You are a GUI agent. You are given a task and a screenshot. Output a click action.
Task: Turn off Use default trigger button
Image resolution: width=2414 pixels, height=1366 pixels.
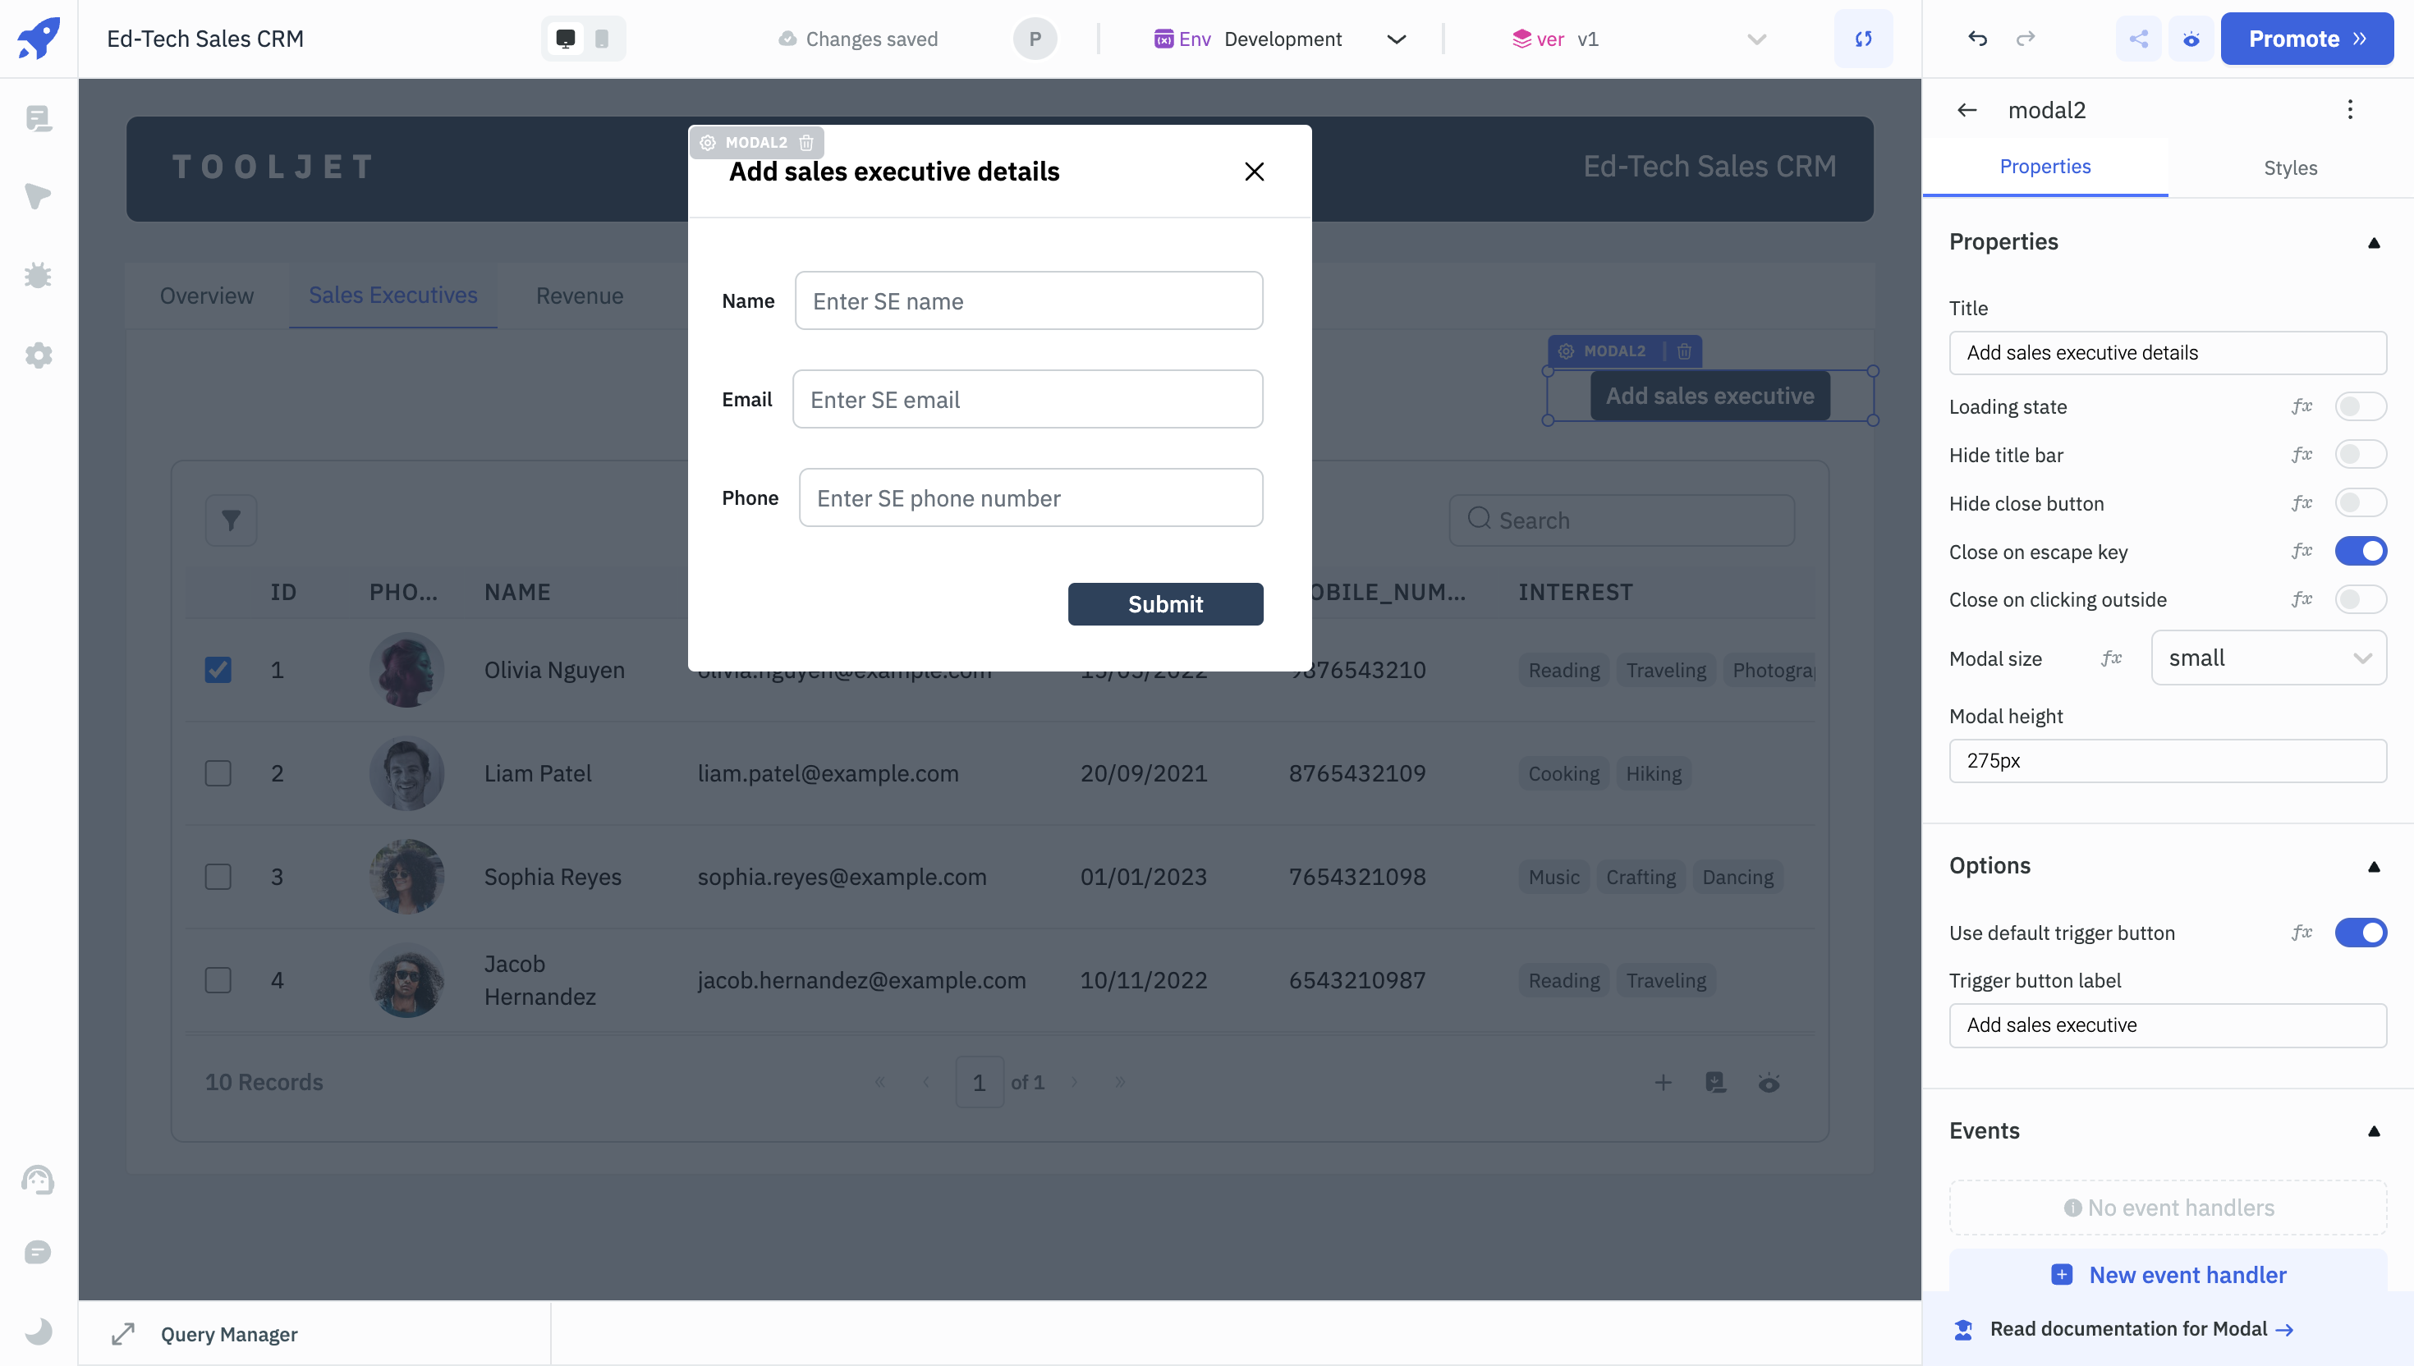click(x=2360, y=933)
